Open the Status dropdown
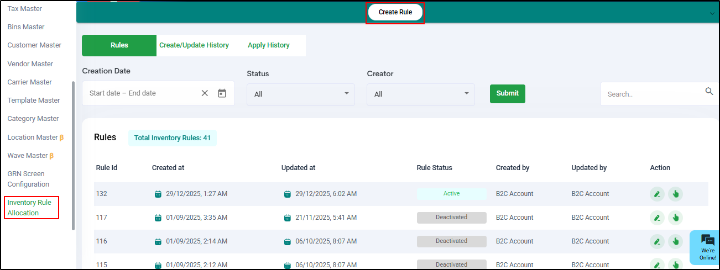Viewport: 720px width, 270px height. [301, 94]
